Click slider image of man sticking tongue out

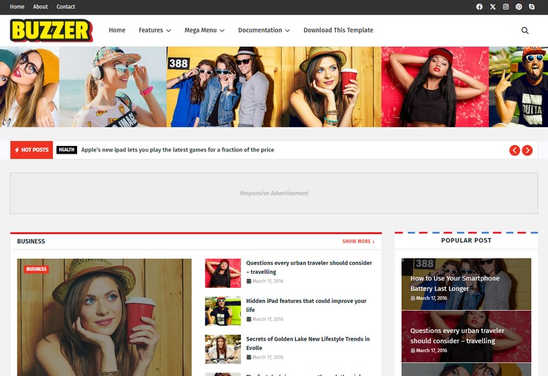click(x=519, y=87)
